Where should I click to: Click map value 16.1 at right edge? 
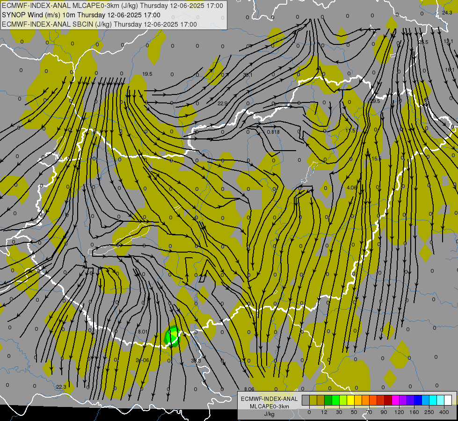point(450,70)
